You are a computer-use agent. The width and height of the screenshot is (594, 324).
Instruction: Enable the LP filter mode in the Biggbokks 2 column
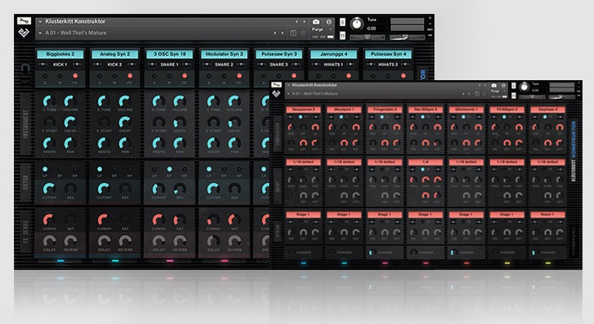click(45, 169)
